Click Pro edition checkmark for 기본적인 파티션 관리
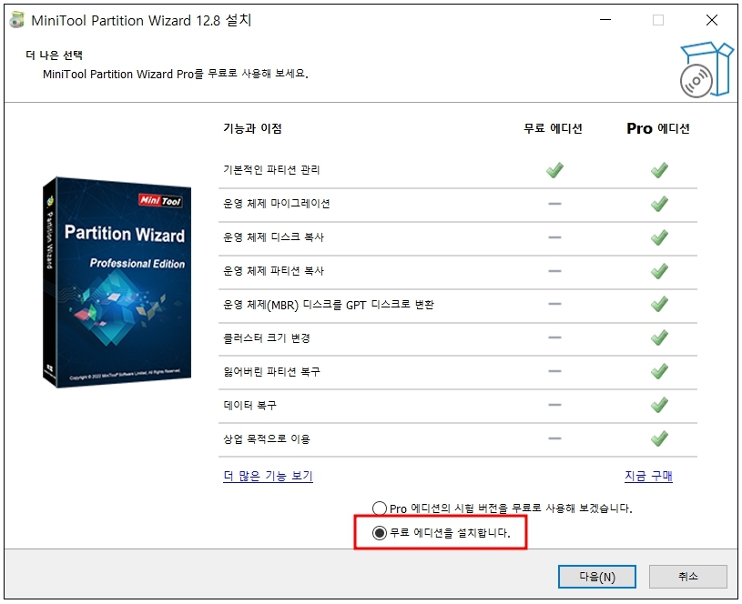742x604 pixels. tap(659, 170)
